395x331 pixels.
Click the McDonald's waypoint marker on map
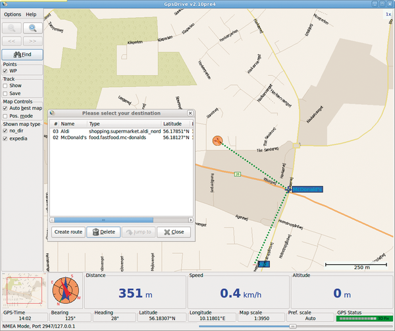click(x=290, y=189)
